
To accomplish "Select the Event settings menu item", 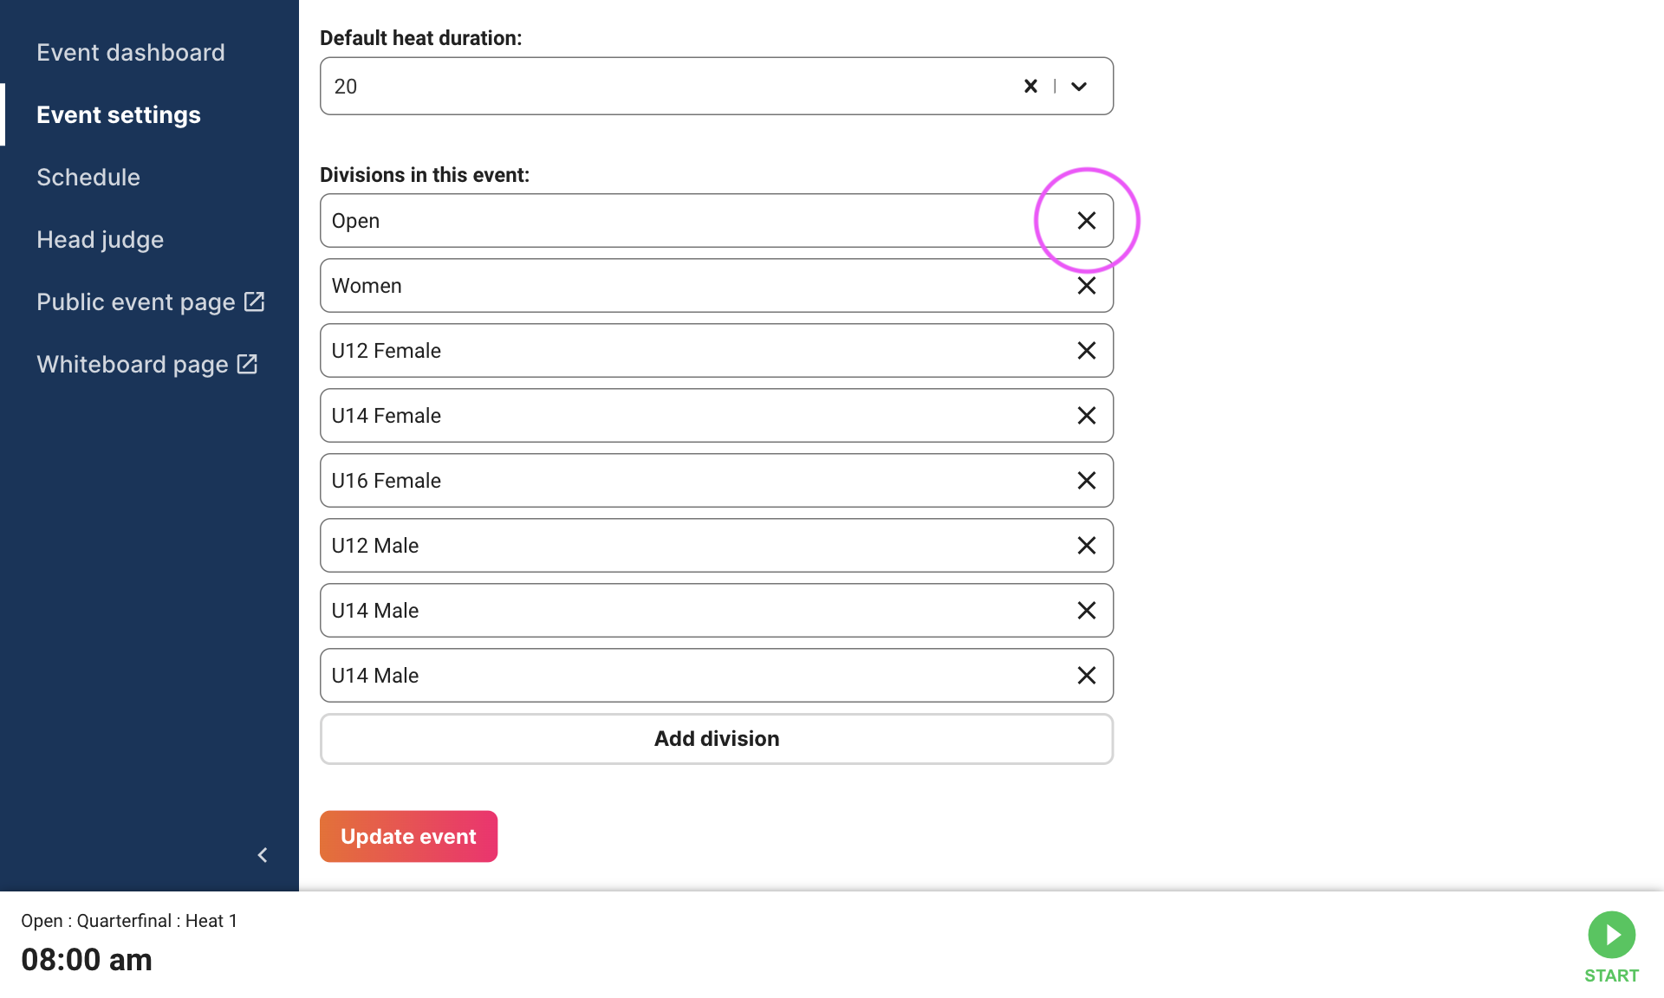I will tap(119, 115).
